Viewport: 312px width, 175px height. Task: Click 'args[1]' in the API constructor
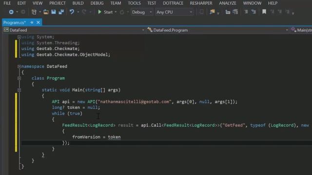[224, 102]
